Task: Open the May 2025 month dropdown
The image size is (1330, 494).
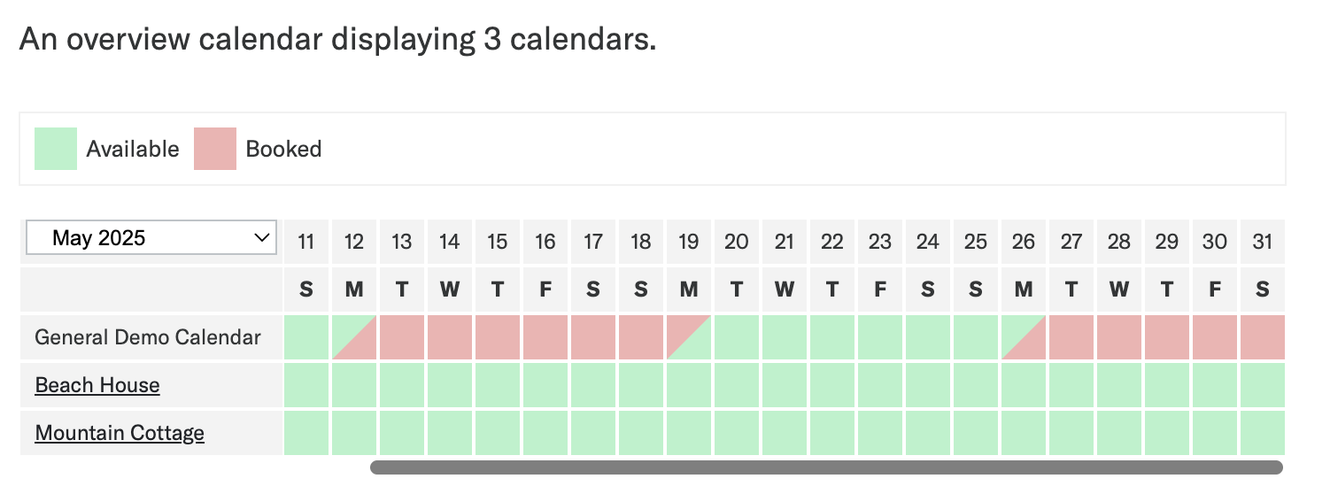Action: pyautogui.click(x=151, y=237)
